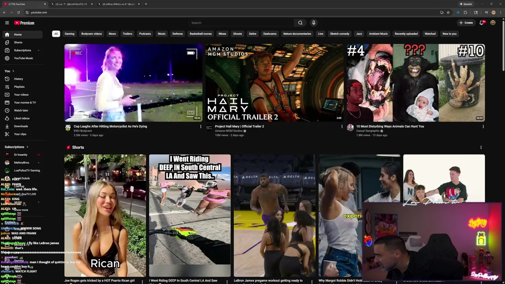This screenshot has height=284, width=505.
Task: Open options for I Went Riding short
Action: point(227,281)
